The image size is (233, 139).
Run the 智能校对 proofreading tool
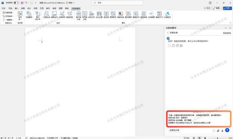point(136,15)
